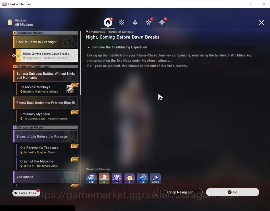Image resolution: width=270 pixels, height=211 pixels.
Task: Open the Companion Mission filter icon
Action: click(x=148, y=22)
